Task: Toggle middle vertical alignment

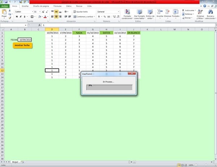Action: pos(56,12)
